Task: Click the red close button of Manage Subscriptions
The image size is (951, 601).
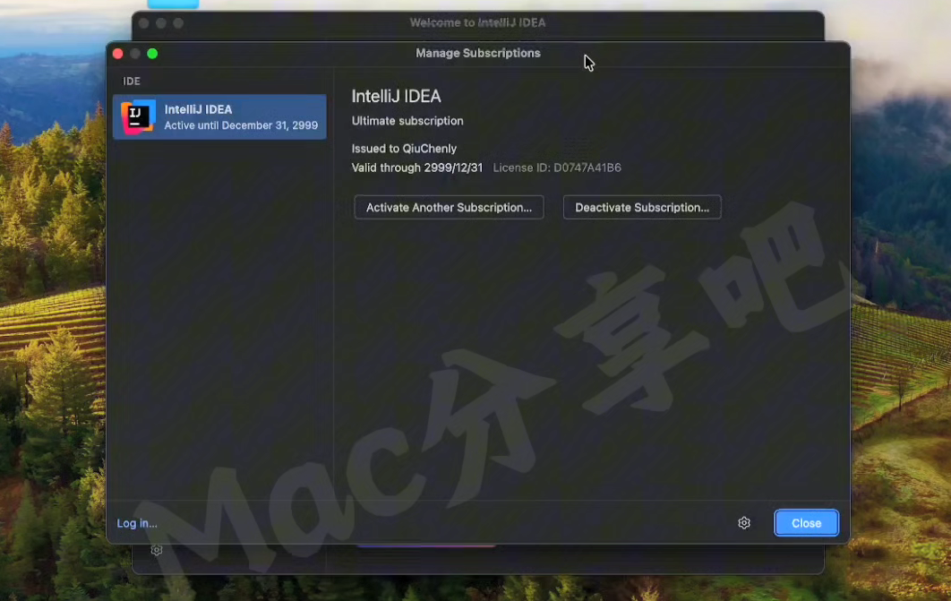Action: [x=117, y=54]
